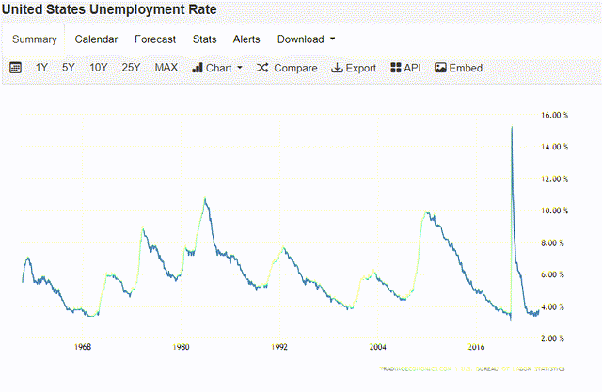Viewport: 602px width, 392px height.
Task: Click the 2004 x-axis label
Action: (378, 347)
